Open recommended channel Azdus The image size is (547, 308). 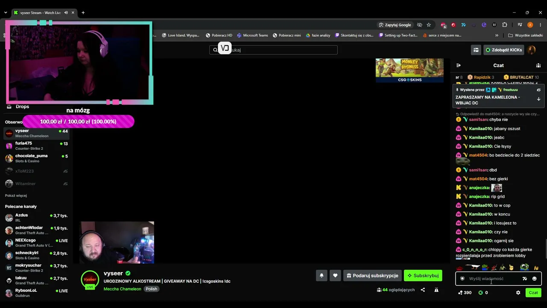36,218
